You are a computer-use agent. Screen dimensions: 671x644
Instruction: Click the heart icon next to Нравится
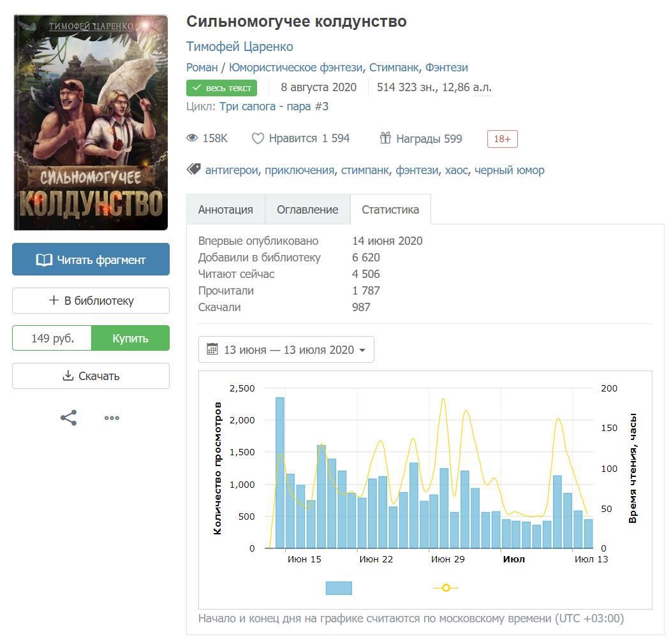click(258, 138)
